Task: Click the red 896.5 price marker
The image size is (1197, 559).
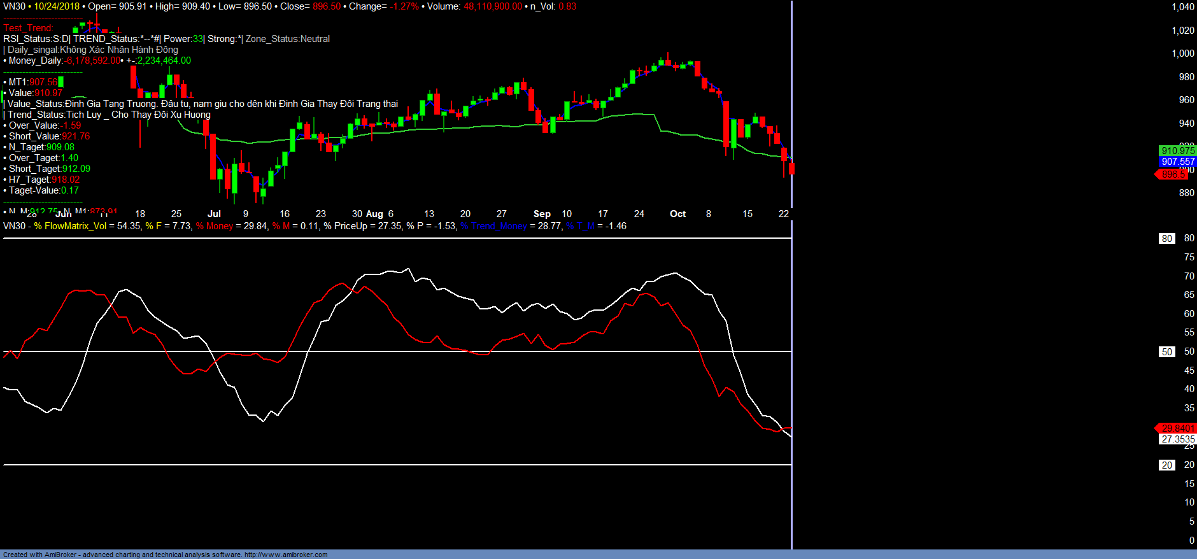Action: (x=1175, y=174)
